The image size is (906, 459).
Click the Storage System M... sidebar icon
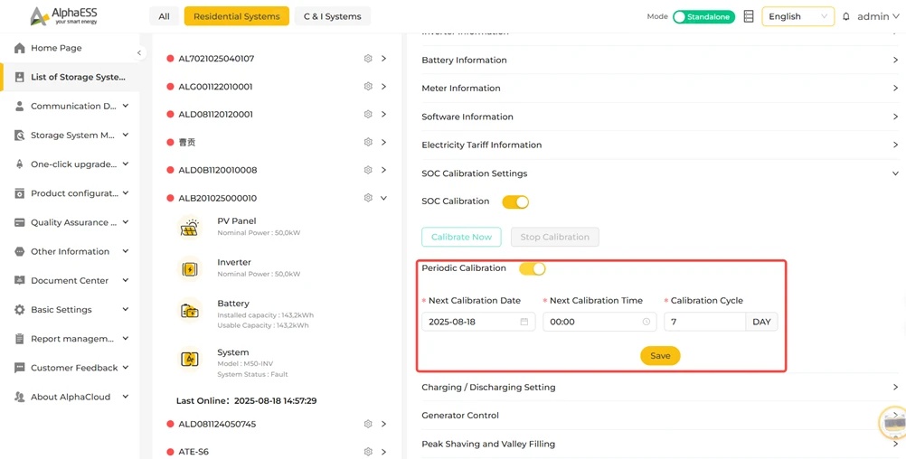[20, 136]
